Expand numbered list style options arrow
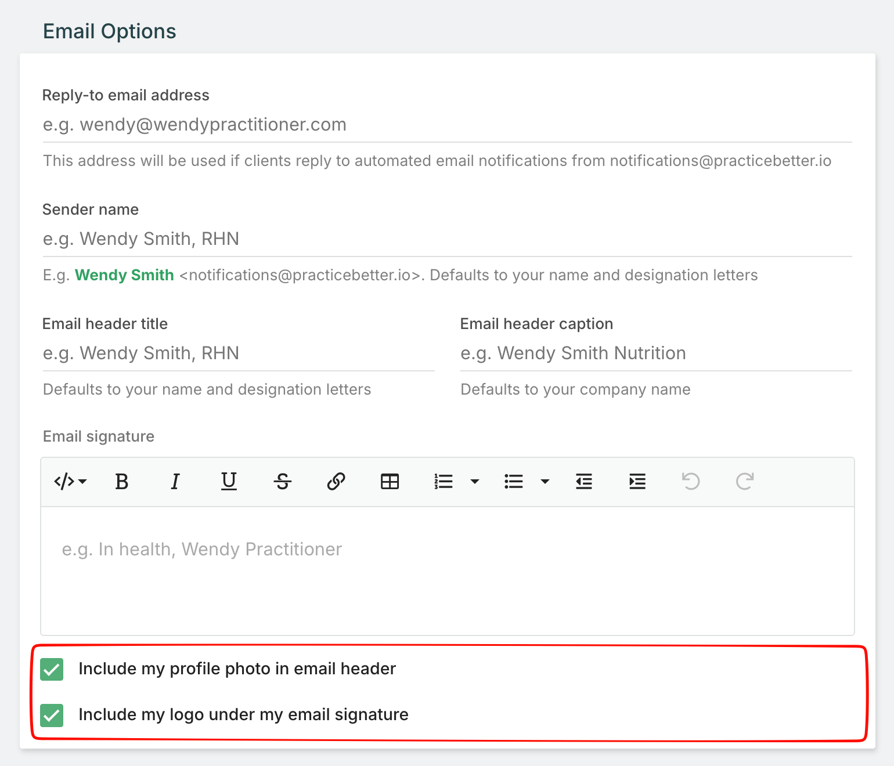 pos(475,482)
